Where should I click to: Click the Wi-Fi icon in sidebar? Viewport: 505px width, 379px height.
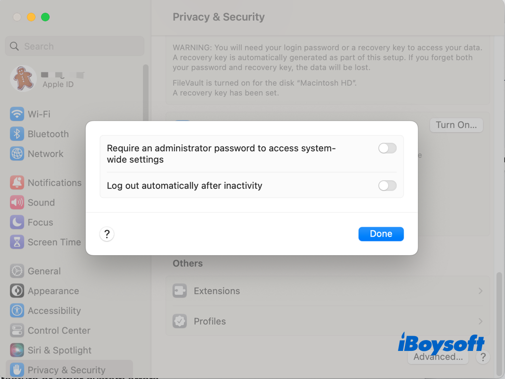(x=17, y=114)
